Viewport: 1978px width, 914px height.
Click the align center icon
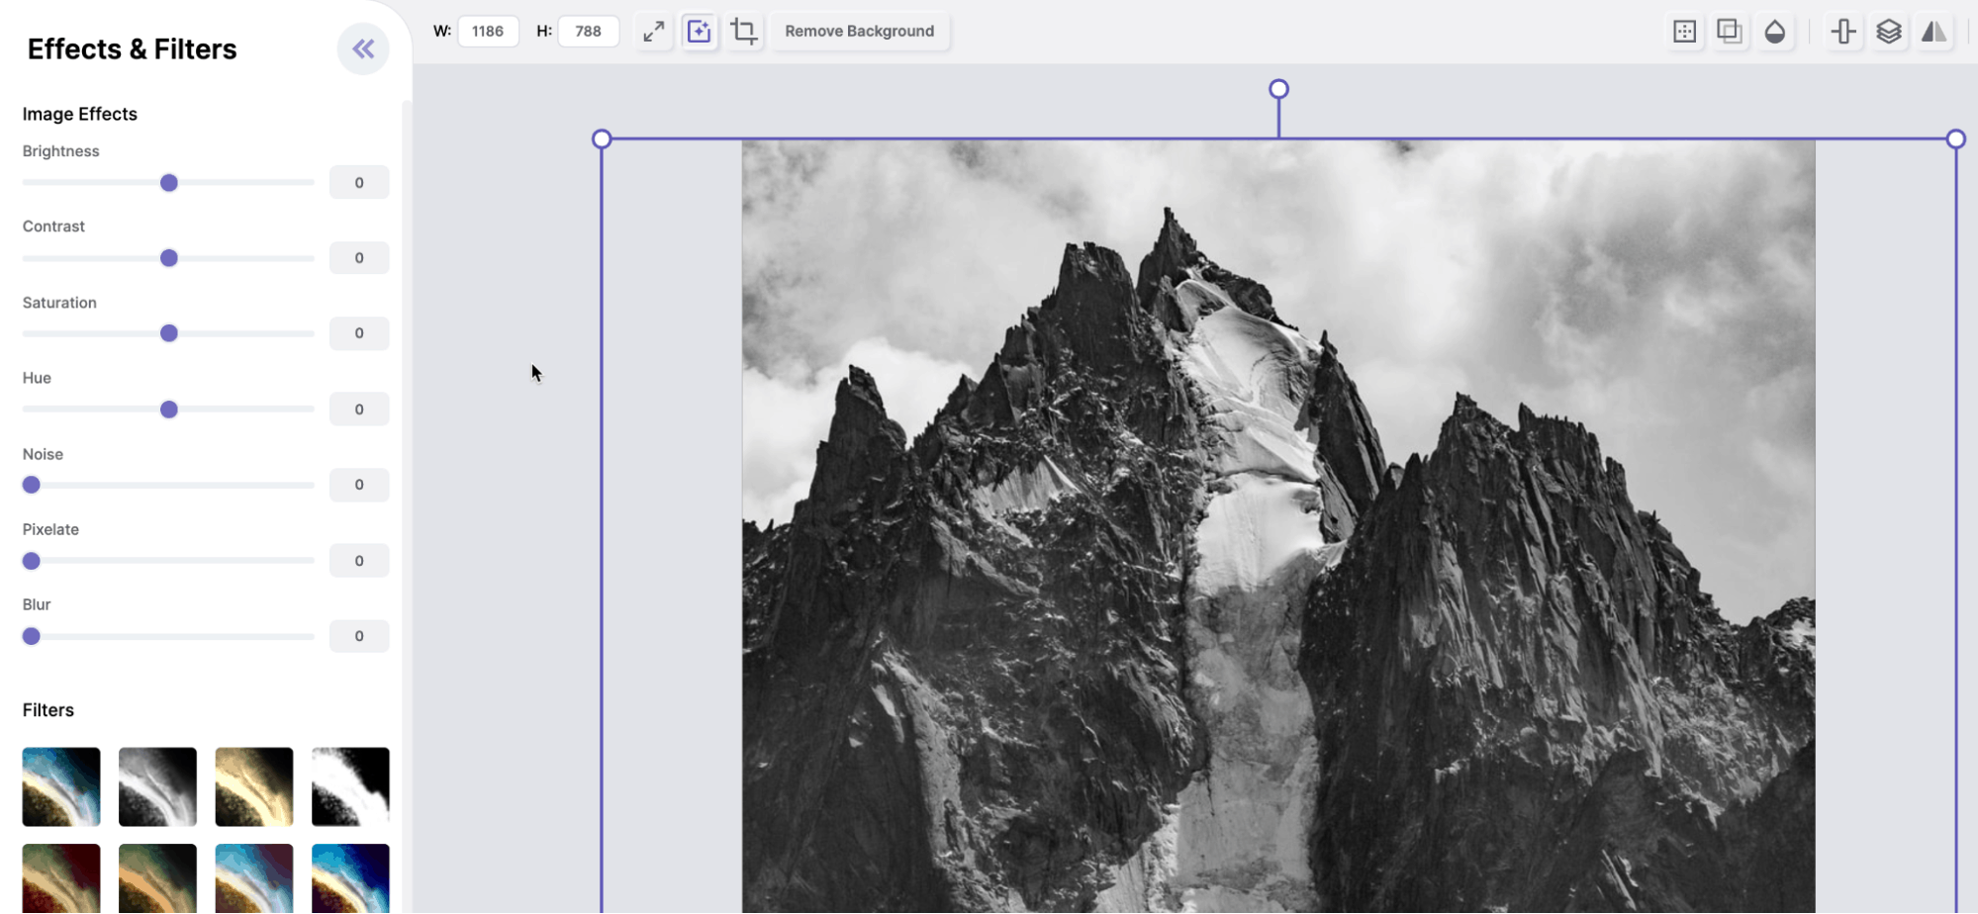tap(1843, 32)
